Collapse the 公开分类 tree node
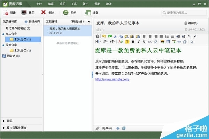The width and height of the screenshot is (209, 139). (x=3, y=45)
